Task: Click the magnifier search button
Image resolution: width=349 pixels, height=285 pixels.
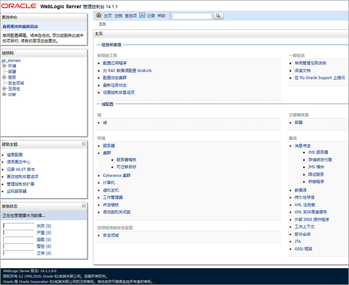Action: (218, 16)
